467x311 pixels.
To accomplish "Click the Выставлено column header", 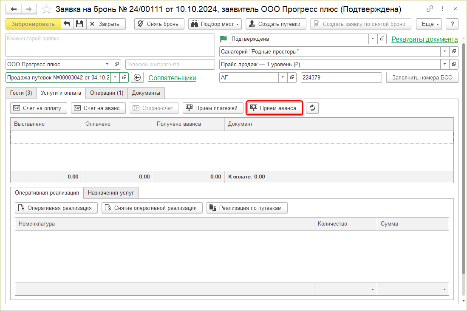I will (46, 124).
